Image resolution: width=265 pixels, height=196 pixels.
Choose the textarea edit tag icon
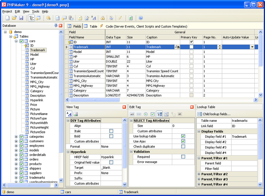pos(166,114)
